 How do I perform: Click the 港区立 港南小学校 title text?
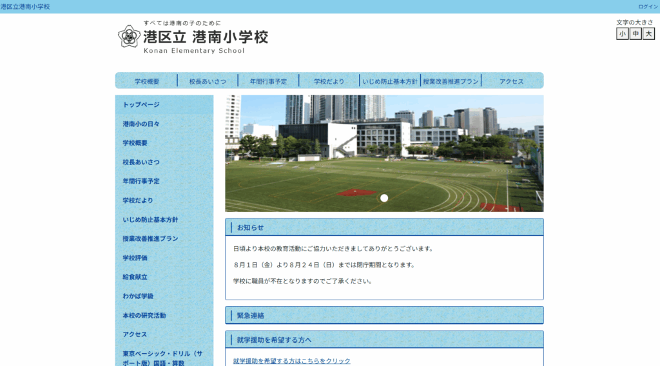click(x=206, y=37)
